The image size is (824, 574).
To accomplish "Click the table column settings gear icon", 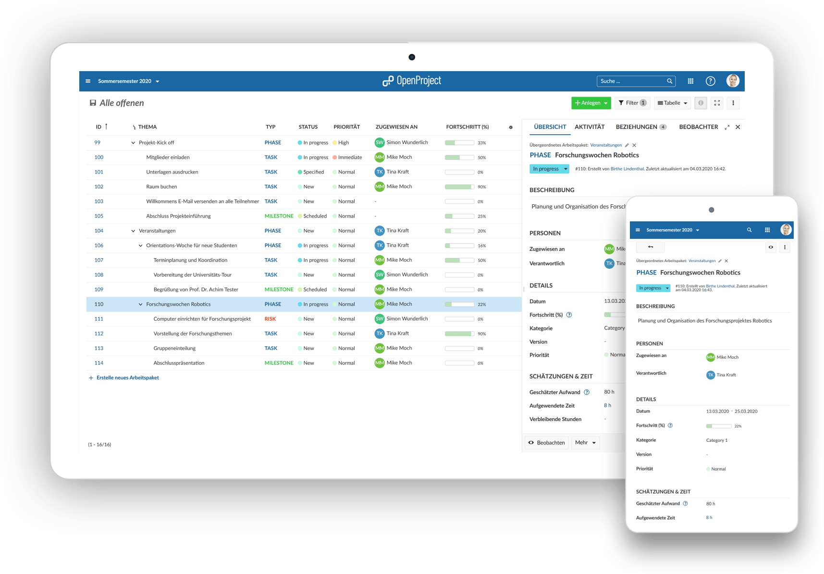I will coord(511,127).
